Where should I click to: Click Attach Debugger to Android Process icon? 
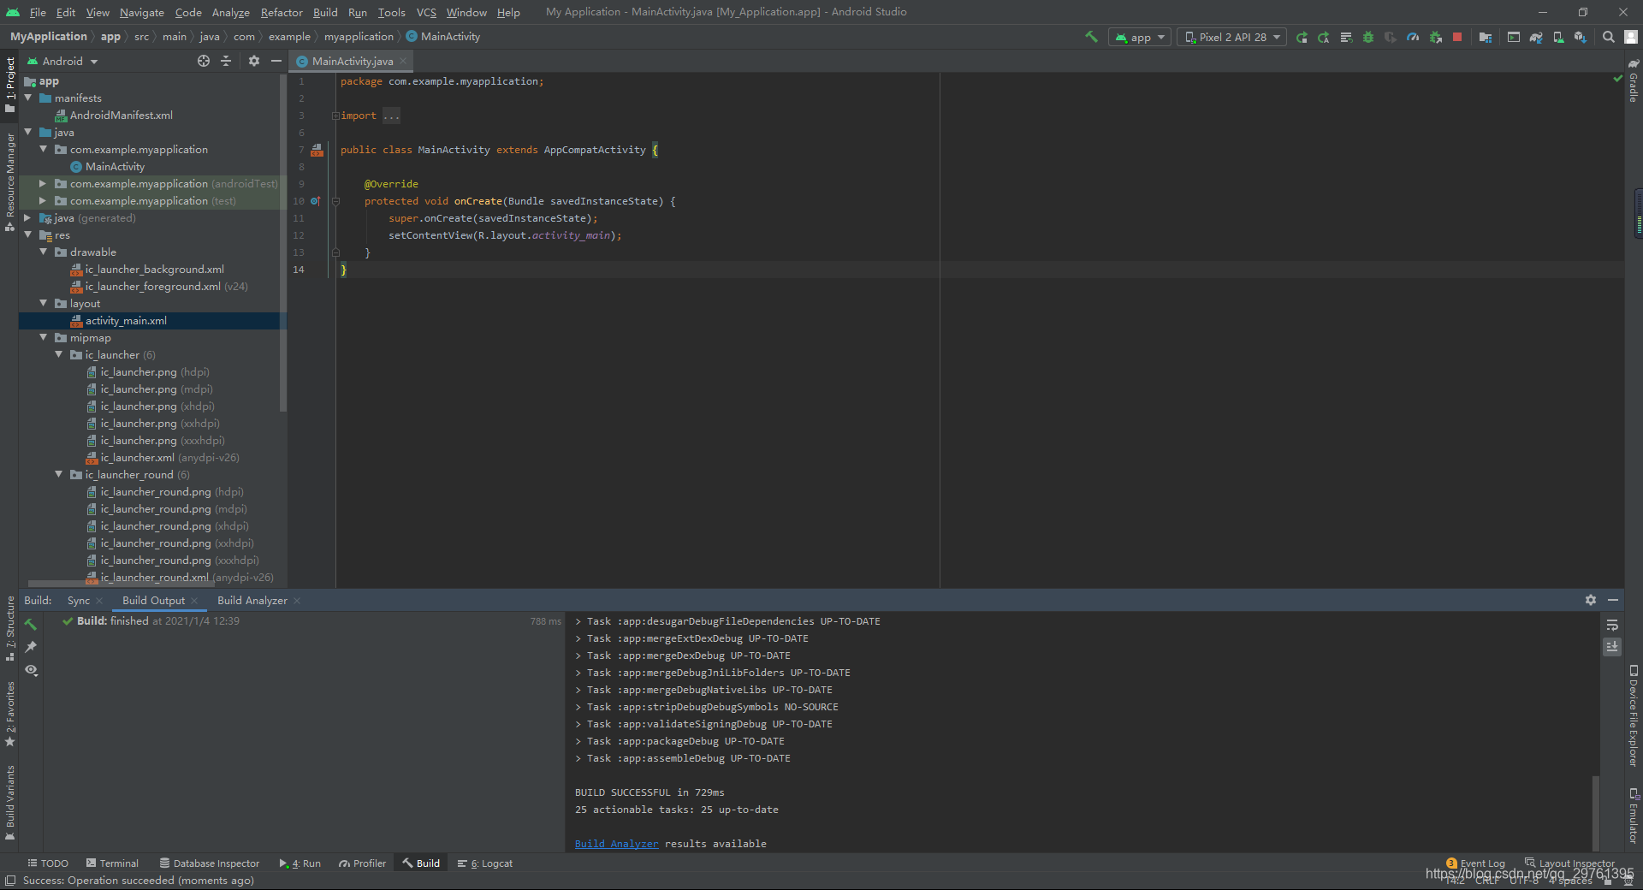point(1435,38)
